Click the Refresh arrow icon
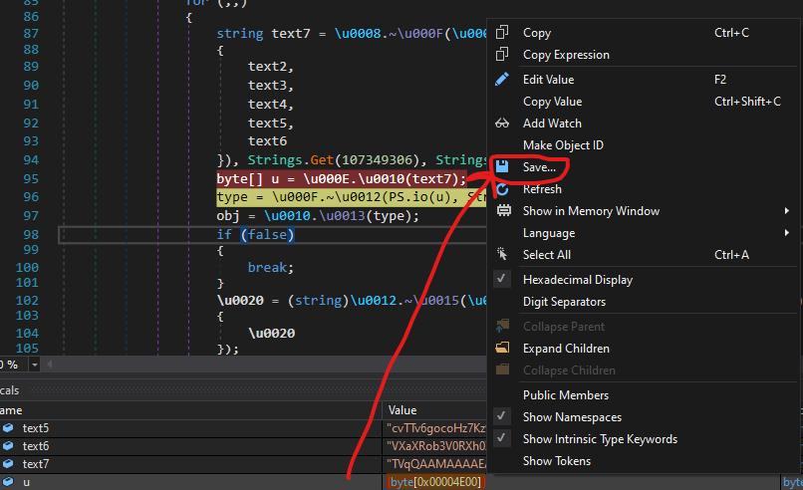Screen dimensions: 803x490 (x=502, y=189)
